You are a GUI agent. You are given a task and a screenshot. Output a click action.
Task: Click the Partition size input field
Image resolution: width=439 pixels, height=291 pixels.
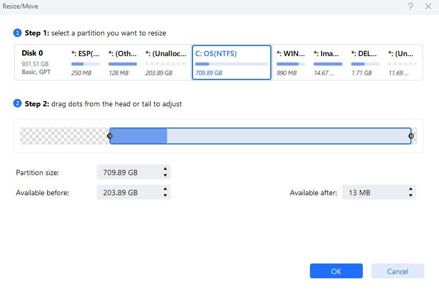[x=133, y=172]
